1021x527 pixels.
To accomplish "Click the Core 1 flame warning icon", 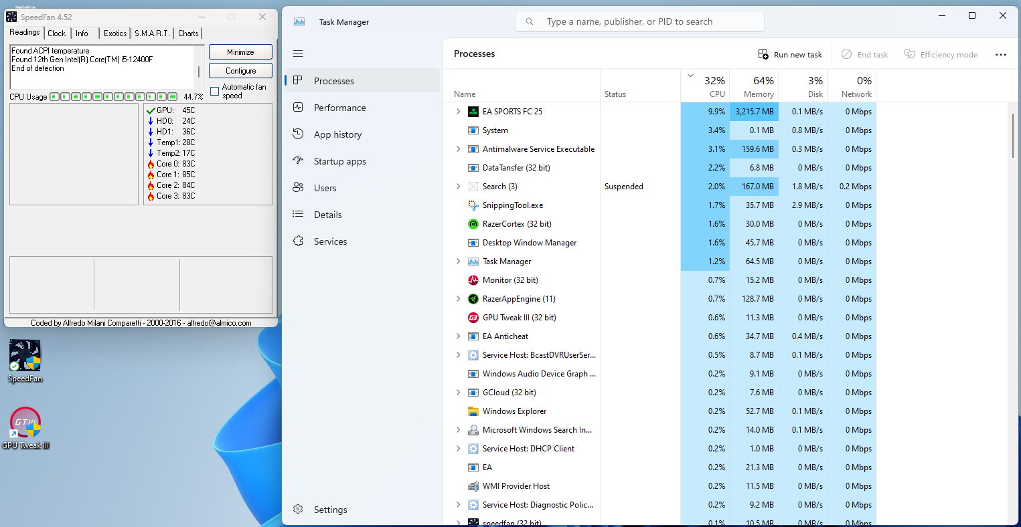I will click(151, 175).
